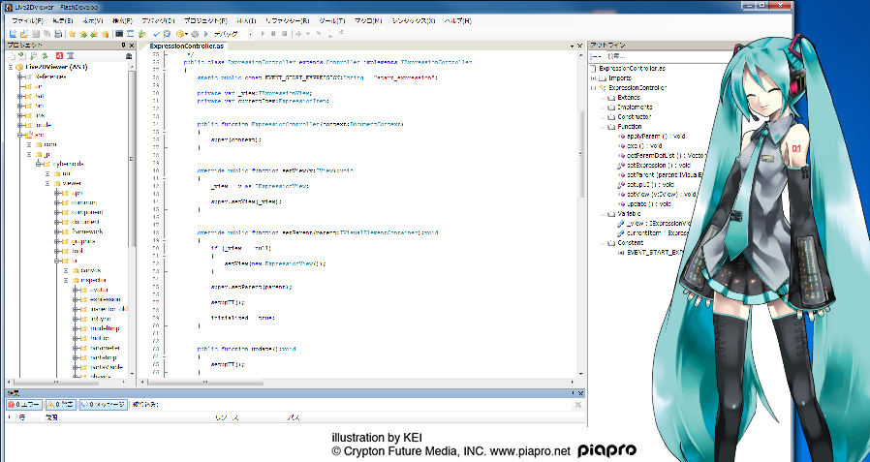Expand the References node in project tree

click(20, 77)
